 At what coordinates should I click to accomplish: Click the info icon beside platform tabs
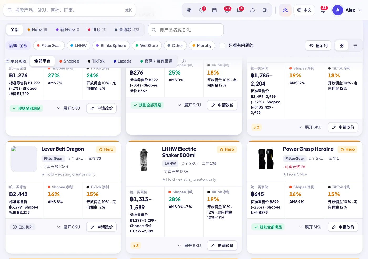[x=184, y=61]
